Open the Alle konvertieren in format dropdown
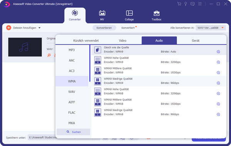 coord(211,28)
